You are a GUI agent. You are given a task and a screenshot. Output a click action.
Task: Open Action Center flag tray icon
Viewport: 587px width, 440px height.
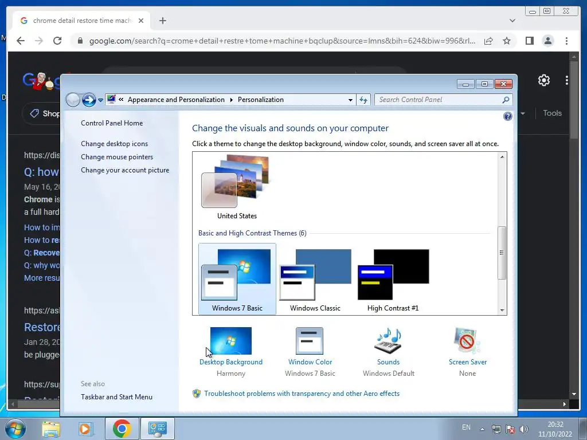click(x=510, y=429)
